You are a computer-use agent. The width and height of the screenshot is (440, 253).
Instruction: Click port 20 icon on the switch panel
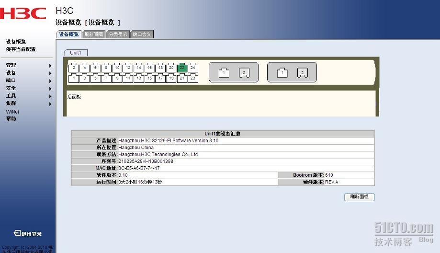pyautogui.click(x=171, y=68)
